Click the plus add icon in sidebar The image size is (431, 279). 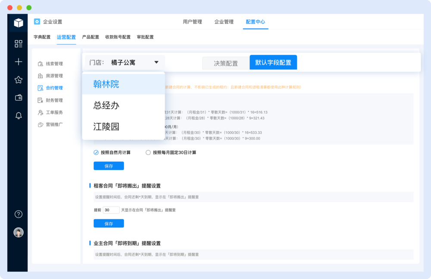point(19,62)
